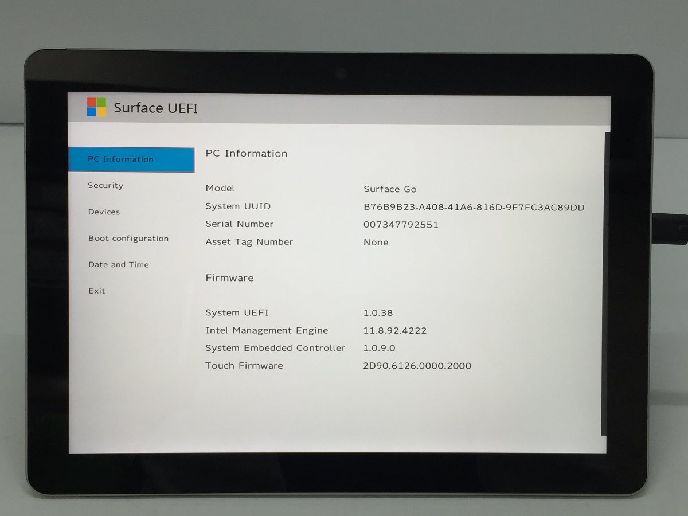Click the UEFI version 1.0.38
The height and width of the screenshot is (516, 688).
pos(378,313)
